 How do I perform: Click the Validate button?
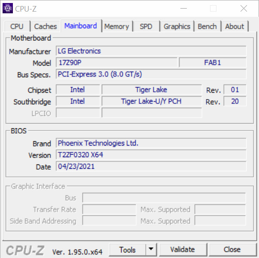click(183, 249)
